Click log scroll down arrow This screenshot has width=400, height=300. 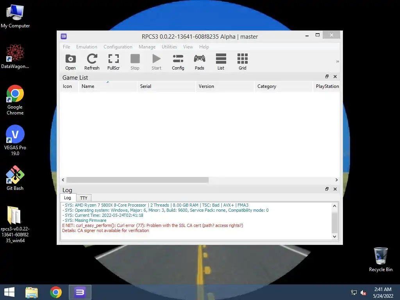[x=334, y=236]
